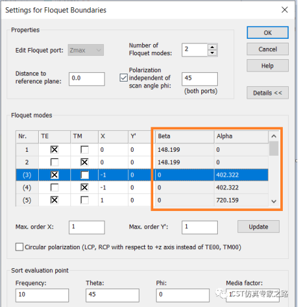Open the Edit Floquet port dropdown
Image resolution: width=298 pixels, height=307 pixels.
pos(86,50)
